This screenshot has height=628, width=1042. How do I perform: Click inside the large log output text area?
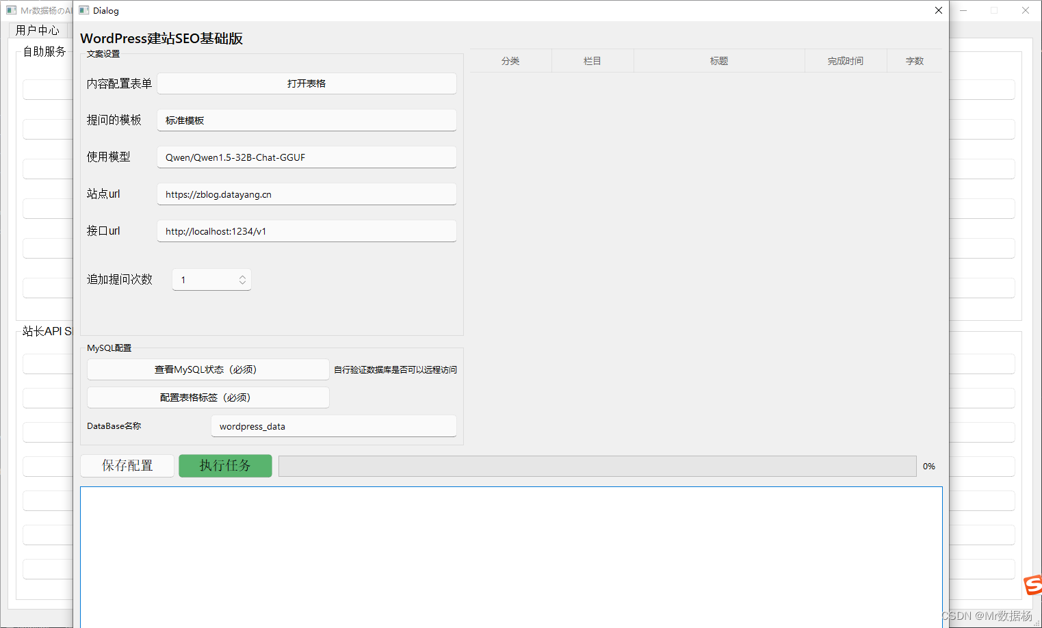click(511, 557)
